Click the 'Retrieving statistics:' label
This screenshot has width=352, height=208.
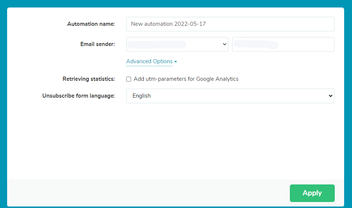(89, 79)
